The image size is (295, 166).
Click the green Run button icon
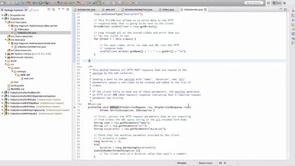click(40, 3)
